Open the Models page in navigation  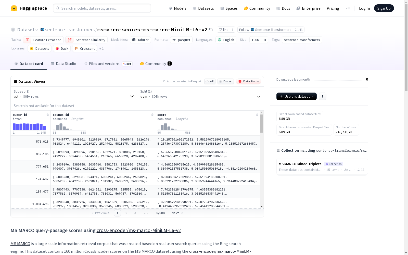click(x=177, y=8)
